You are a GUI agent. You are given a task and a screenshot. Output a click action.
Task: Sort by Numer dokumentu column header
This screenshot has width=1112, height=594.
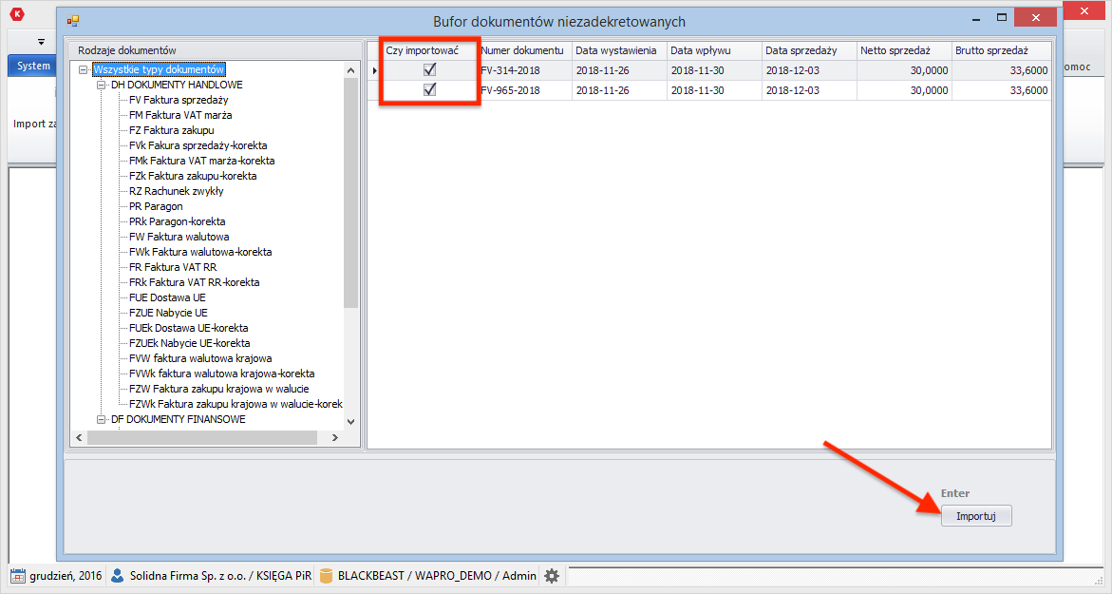[522, 50]
